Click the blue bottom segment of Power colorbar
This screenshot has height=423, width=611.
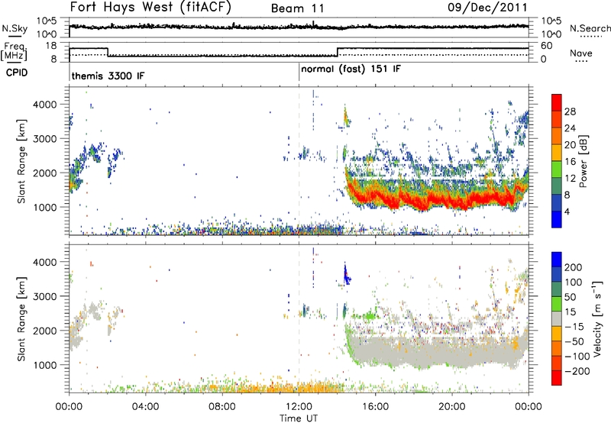[x=557, y=219]
